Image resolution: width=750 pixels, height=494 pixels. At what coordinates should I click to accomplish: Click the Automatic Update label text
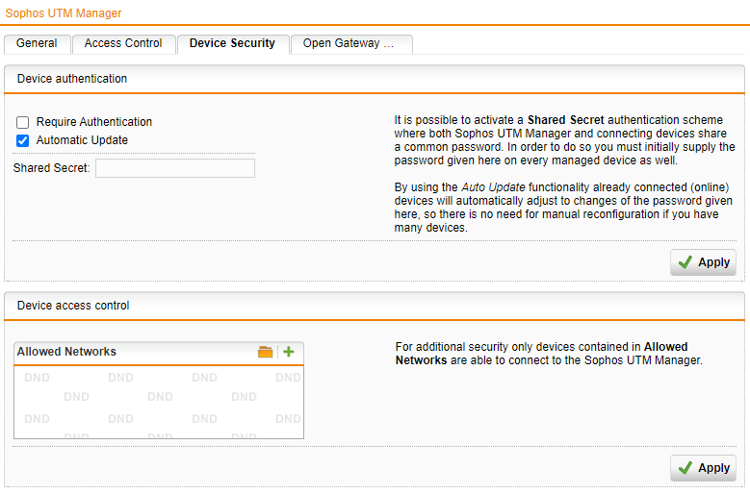82,140
